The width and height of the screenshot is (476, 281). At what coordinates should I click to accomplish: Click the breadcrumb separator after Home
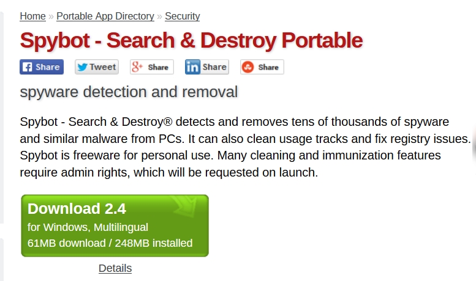[51, 16]
